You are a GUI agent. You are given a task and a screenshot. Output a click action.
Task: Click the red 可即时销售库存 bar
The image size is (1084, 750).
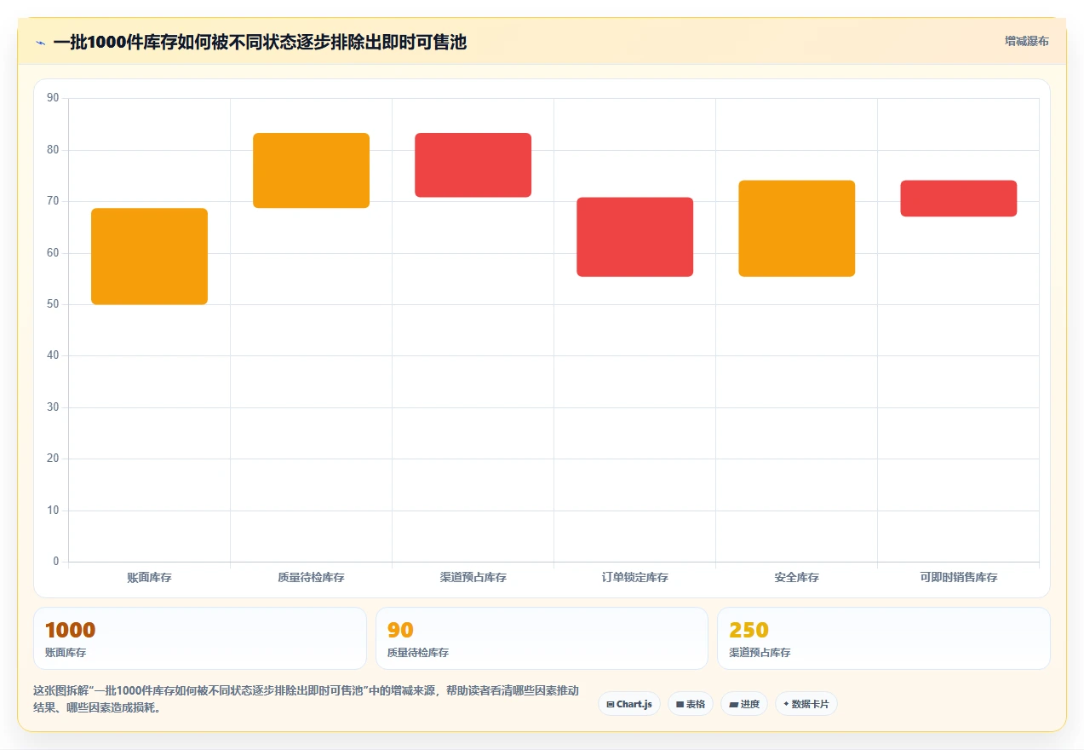point(958,199)
